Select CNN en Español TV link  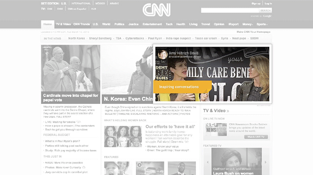click(x=77, y=9)
